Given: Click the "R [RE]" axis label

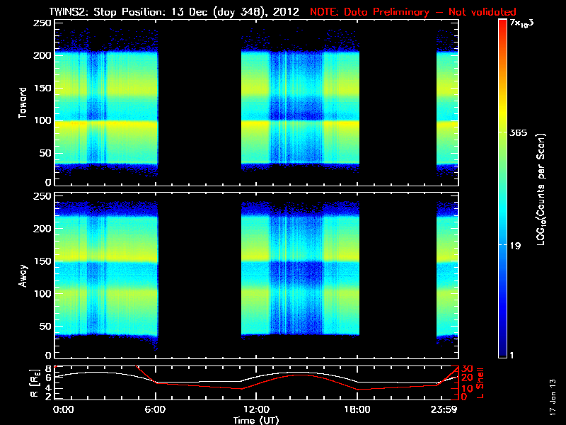Looking at the screenshot, I should pyautogui.click(x=34, y=383).
